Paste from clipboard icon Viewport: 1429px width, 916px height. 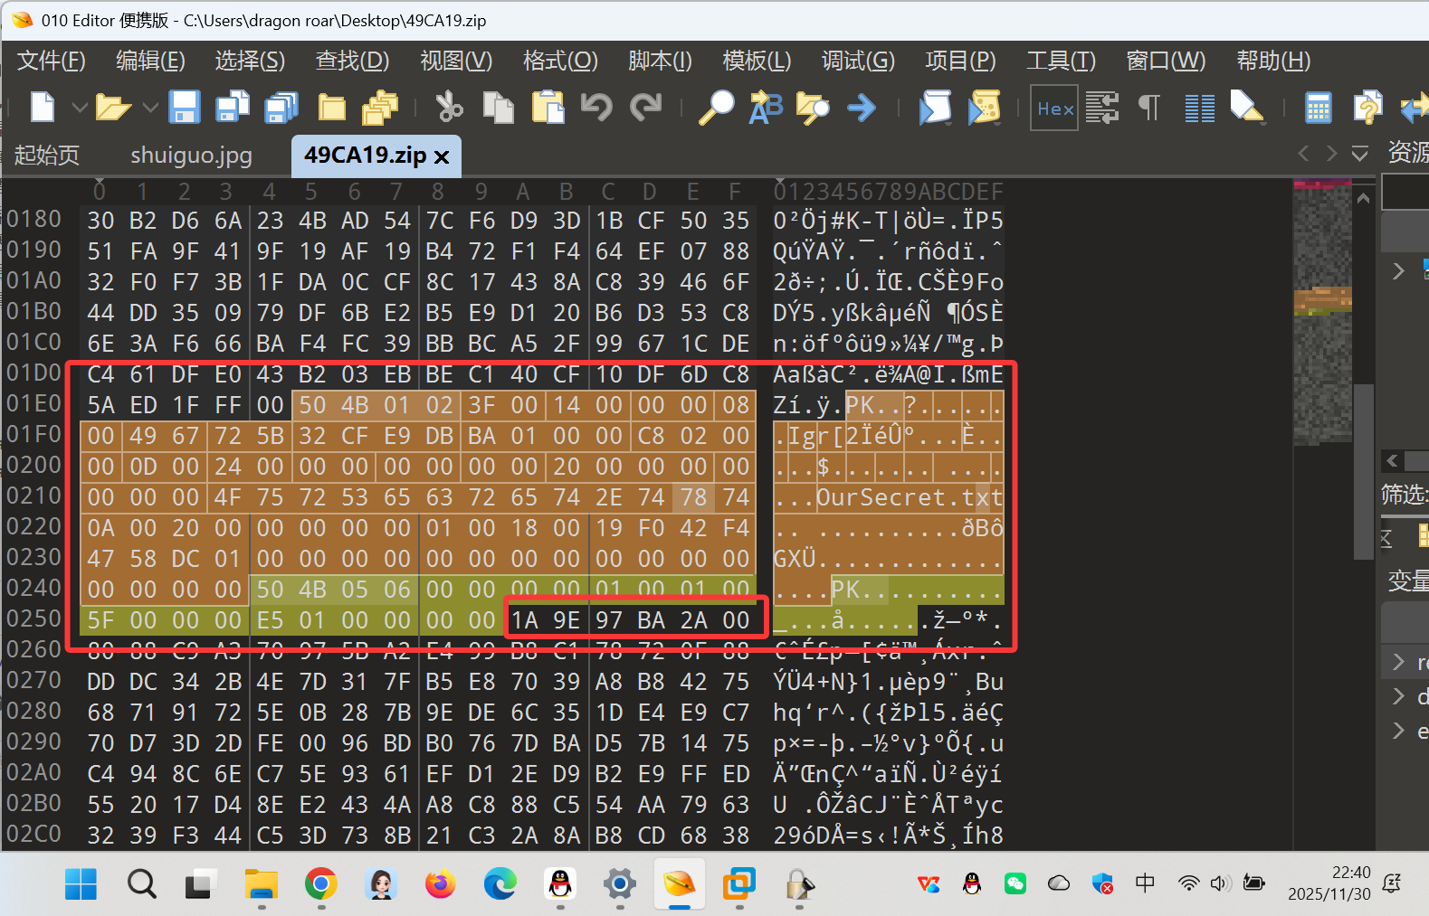tap(548, 108)
